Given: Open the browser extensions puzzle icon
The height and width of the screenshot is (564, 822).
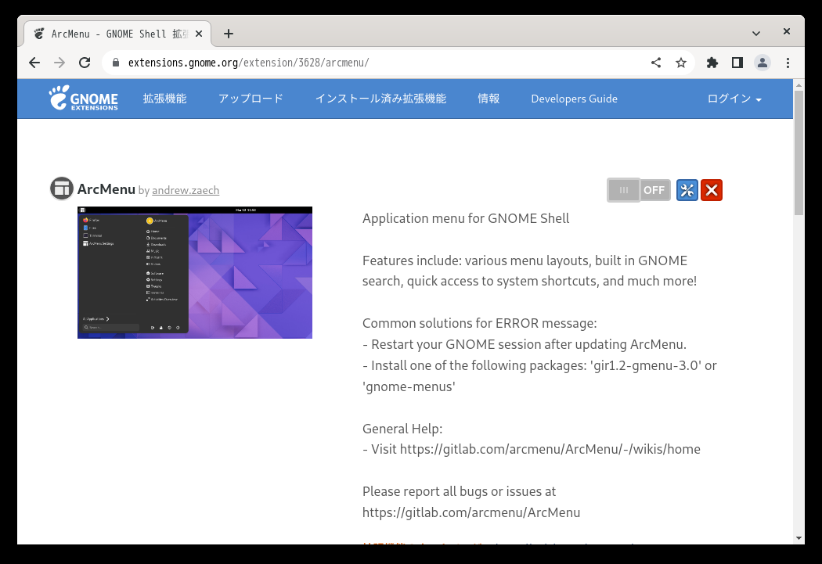Looking at the screenshot, I should point(712,63).
